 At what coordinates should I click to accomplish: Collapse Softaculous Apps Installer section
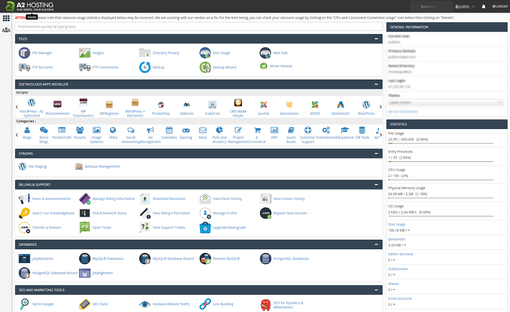tap(376, 84)
